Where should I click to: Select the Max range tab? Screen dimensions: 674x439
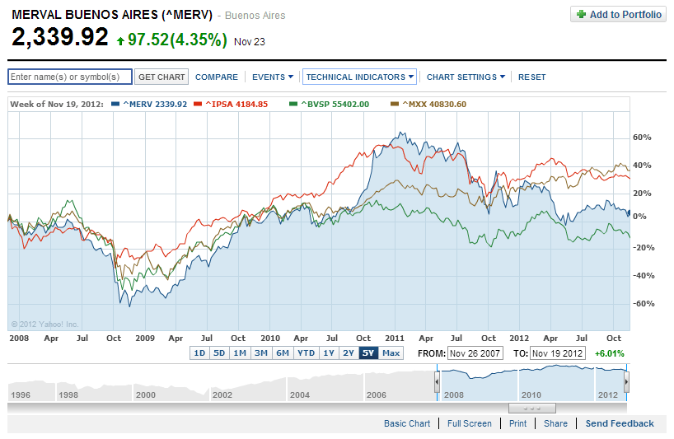[x=391, y=353]
